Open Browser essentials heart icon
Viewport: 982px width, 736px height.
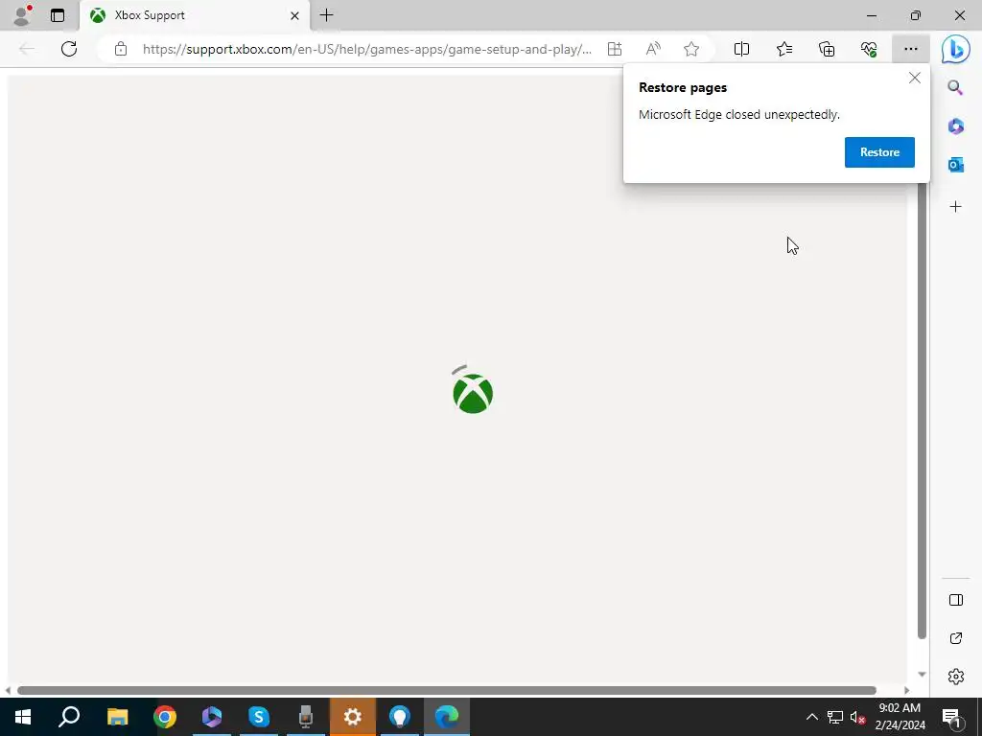pos(869,49)
